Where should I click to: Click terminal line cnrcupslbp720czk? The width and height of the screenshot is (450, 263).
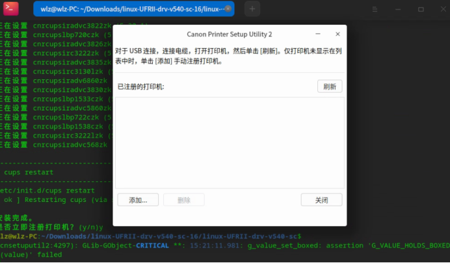(x=56, y=35)
